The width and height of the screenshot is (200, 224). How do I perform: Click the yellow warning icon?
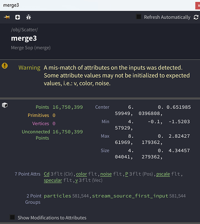coord(4,66)
